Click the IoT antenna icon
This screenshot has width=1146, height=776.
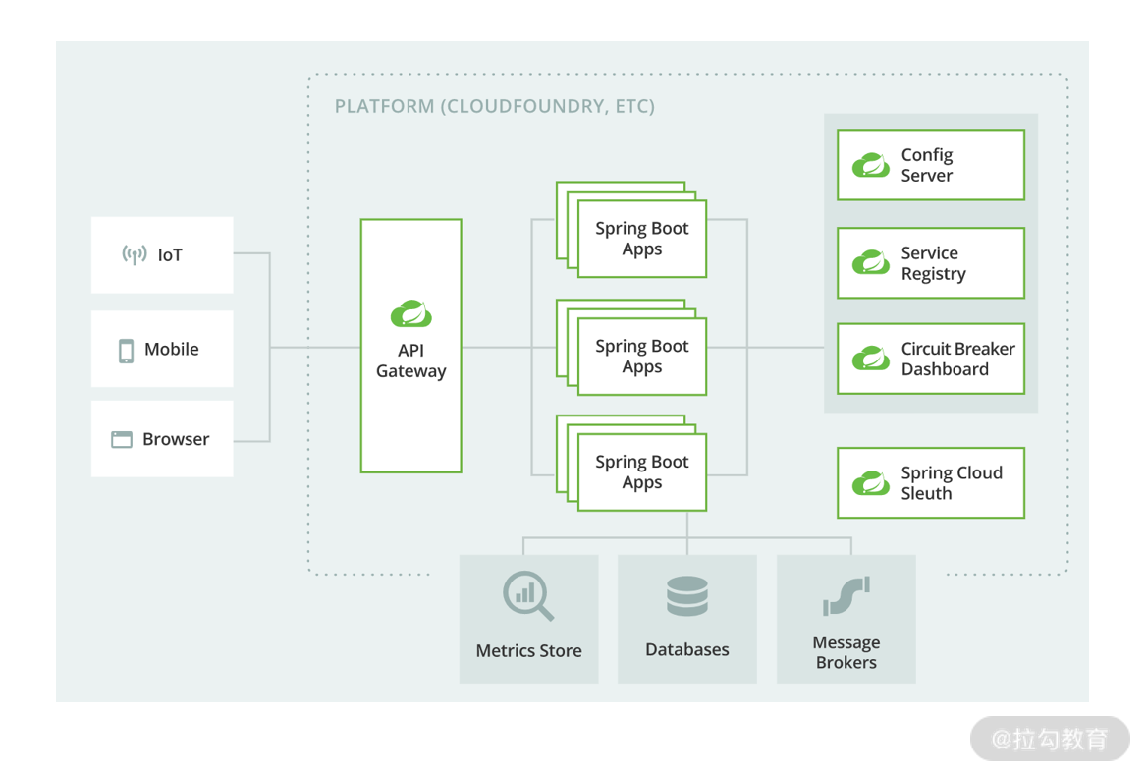coord(135,254)
